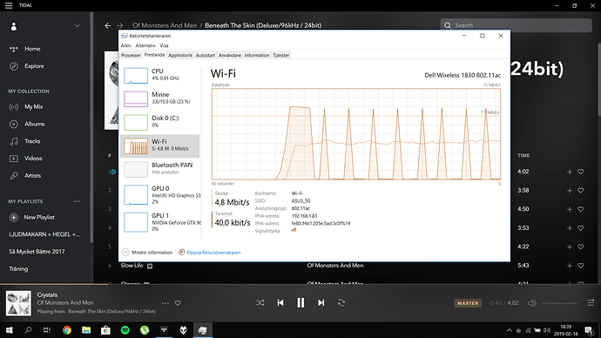Navigate back with the left arrow
Screen dimensions: 601x338
pyautogui.click(x=108, y=25)
